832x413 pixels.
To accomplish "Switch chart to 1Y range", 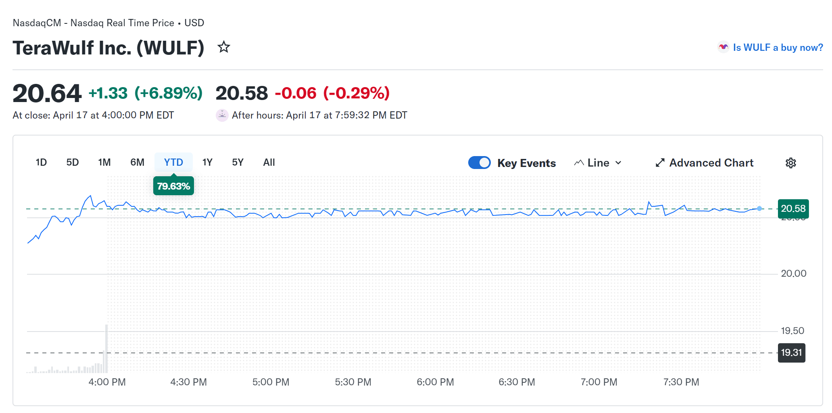I will 207,162.
